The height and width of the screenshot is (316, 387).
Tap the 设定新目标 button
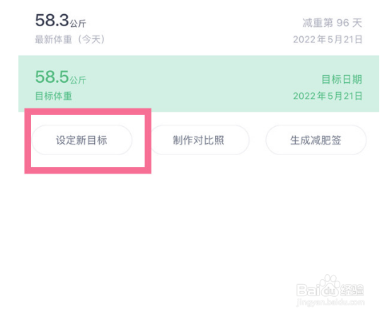[x=82, y=140]
